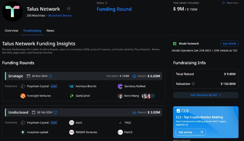Open Undisclosed round external source link icon
Screen dimensions: 244x141
point(56,112)
